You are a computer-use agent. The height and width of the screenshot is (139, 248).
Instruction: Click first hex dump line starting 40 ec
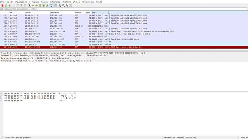point(30,93)
